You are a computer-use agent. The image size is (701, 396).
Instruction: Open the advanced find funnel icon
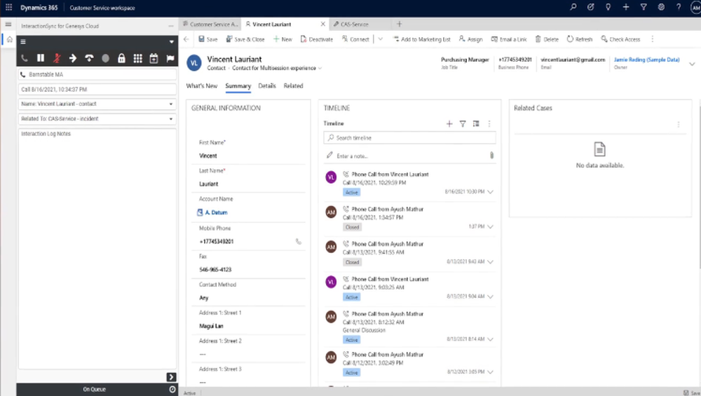[644, 7]
